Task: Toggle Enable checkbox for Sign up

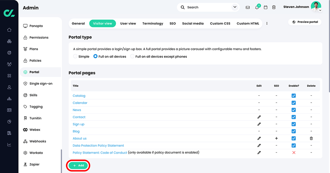Action: pyautogui.click(x=294, y=124)
